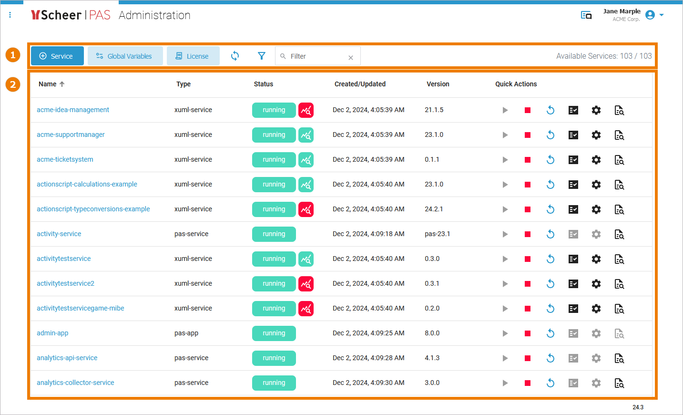Open the user account dropdown arrow
683x415 pixels.
point(662,15)
